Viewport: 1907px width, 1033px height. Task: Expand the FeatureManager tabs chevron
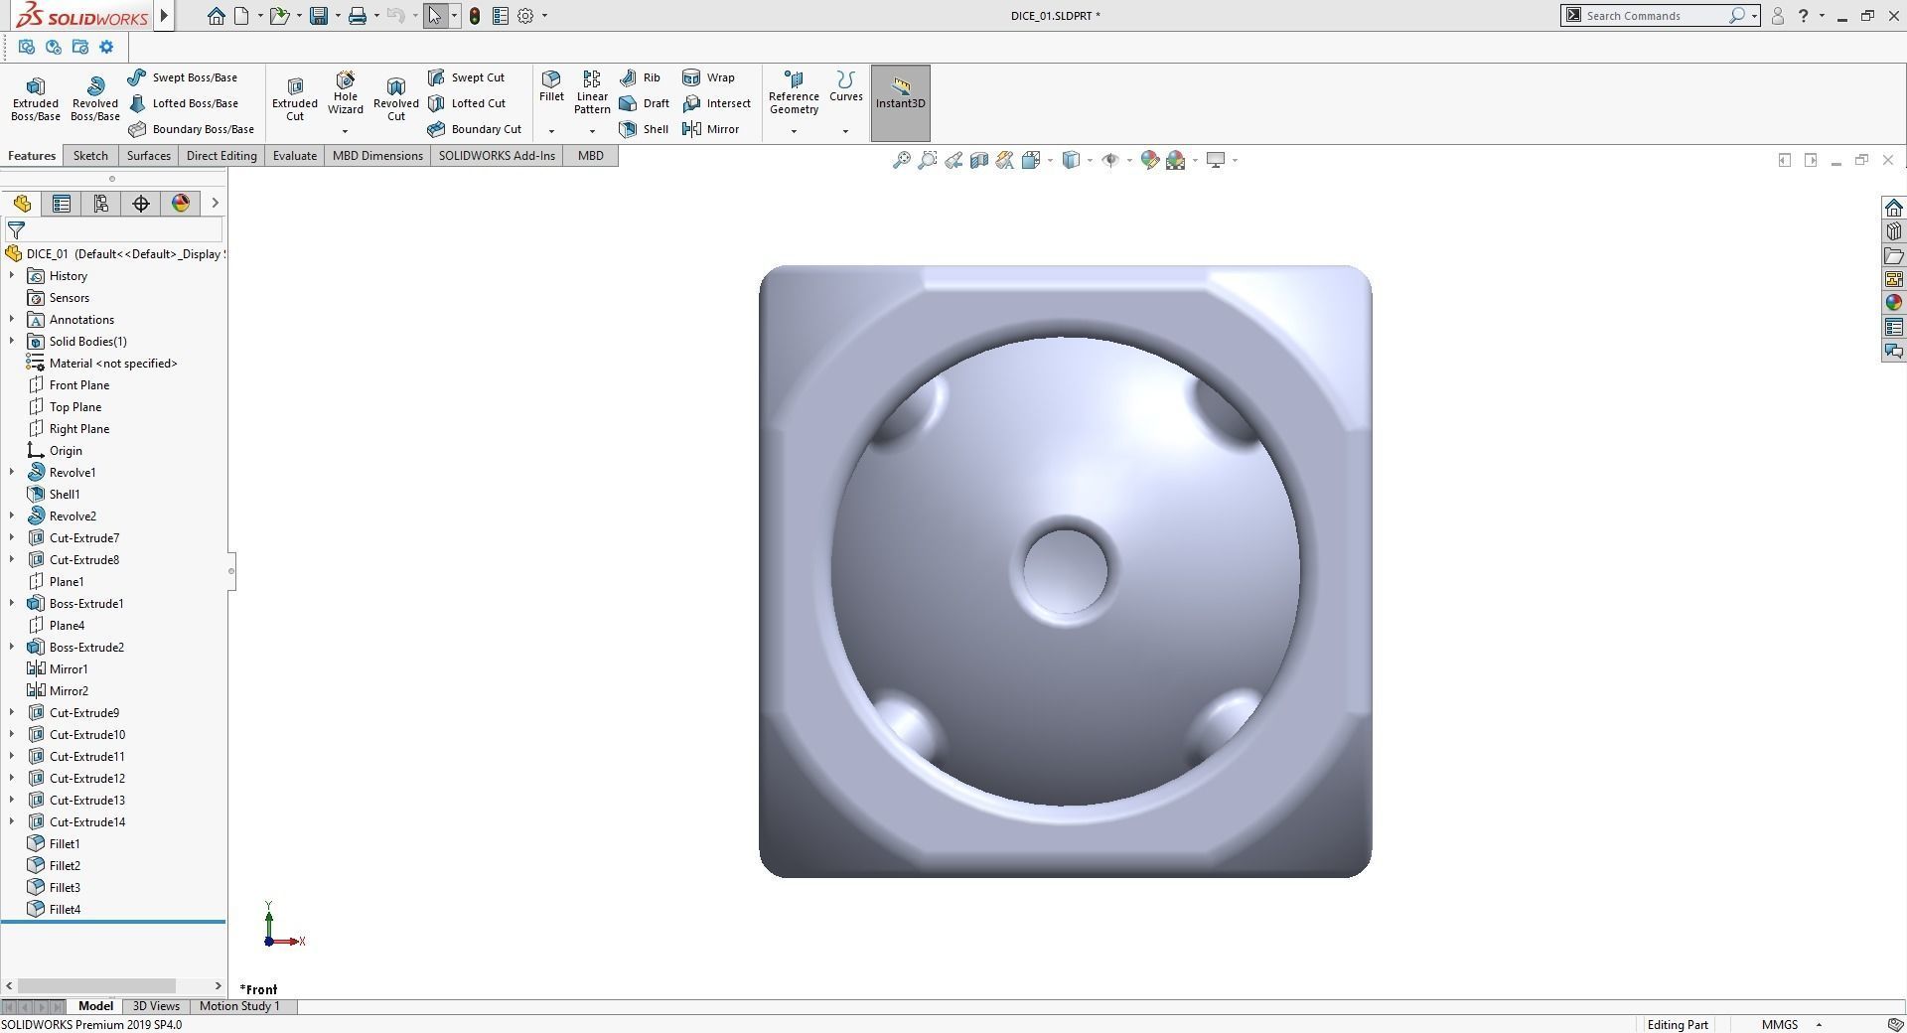215,204
